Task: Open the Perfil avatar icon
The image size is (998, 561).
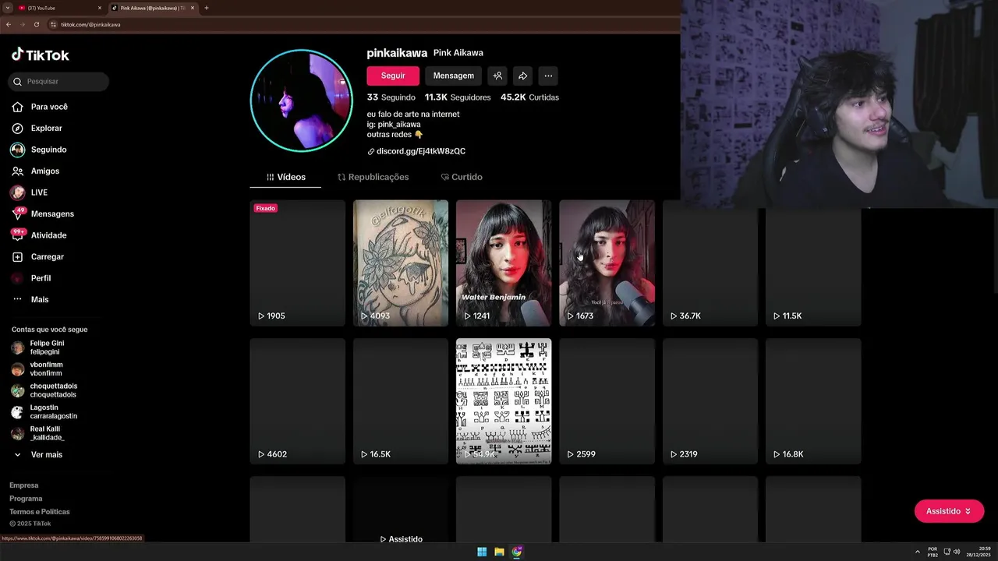Action: point(17,278)
